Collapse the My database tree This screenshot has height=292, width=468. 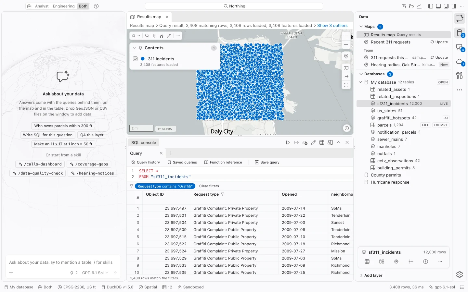tap(360, 82)
